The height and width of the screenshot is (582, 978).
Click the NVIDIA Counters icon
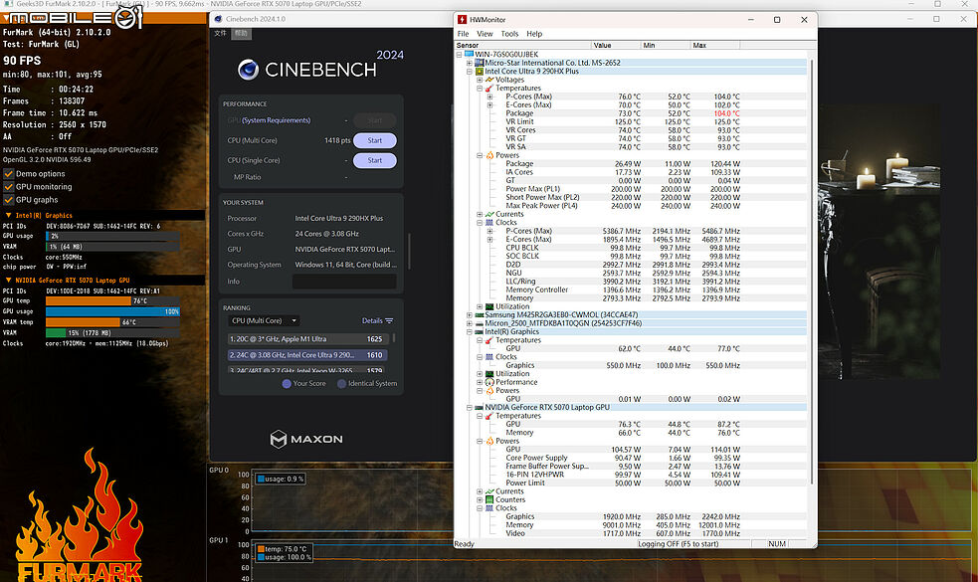click(489, 499)
